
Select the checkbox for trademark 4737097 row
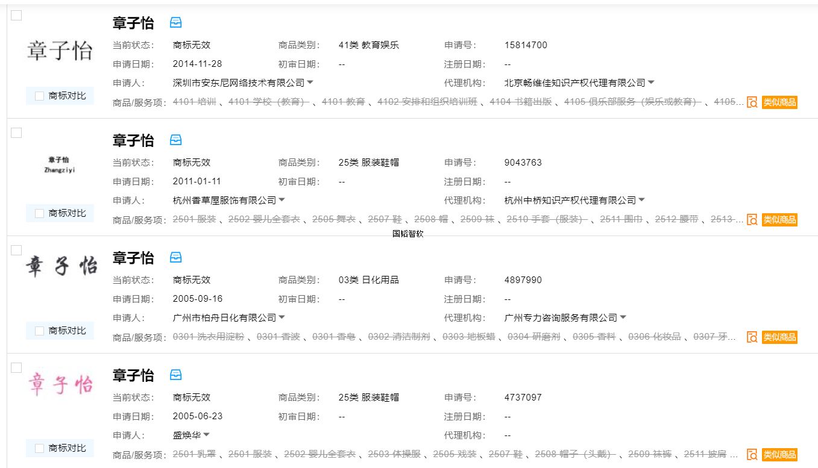pyautogui.click(x=17, y=367)
